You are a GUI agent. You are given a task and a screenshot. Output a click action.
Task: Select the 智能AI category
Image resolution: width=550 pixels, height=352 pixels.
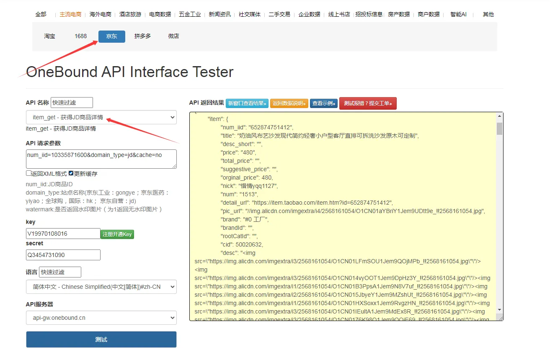(458, 14)
